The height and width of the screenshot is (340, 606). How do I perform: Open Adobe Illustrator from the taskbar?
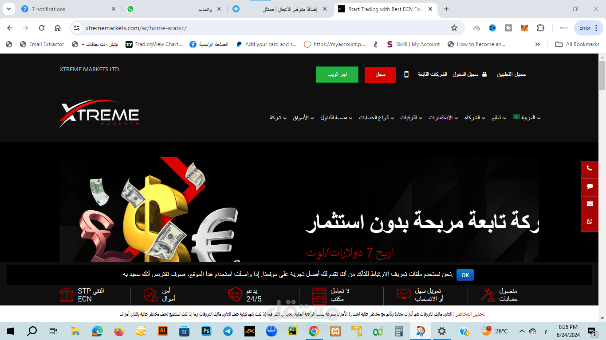click(x=162, y=331)
